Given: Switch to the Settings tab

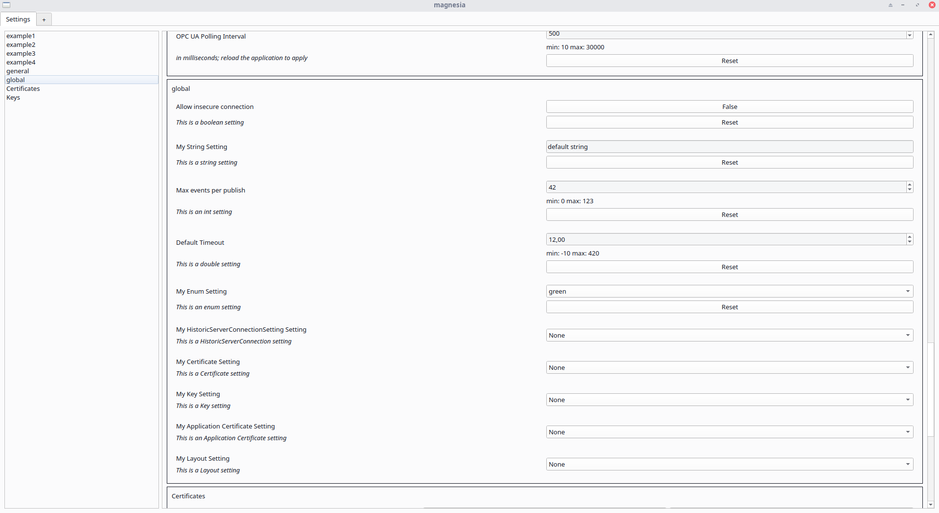Looking at the screenshot, I should click(x=18, y=20).
